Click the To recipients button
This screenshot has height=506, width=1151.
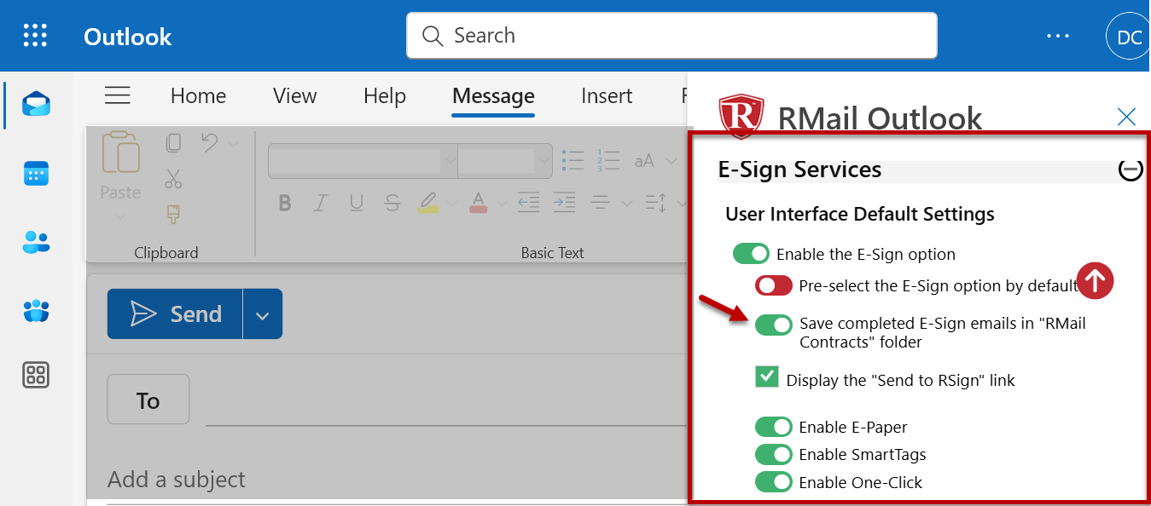coord(148,400)
